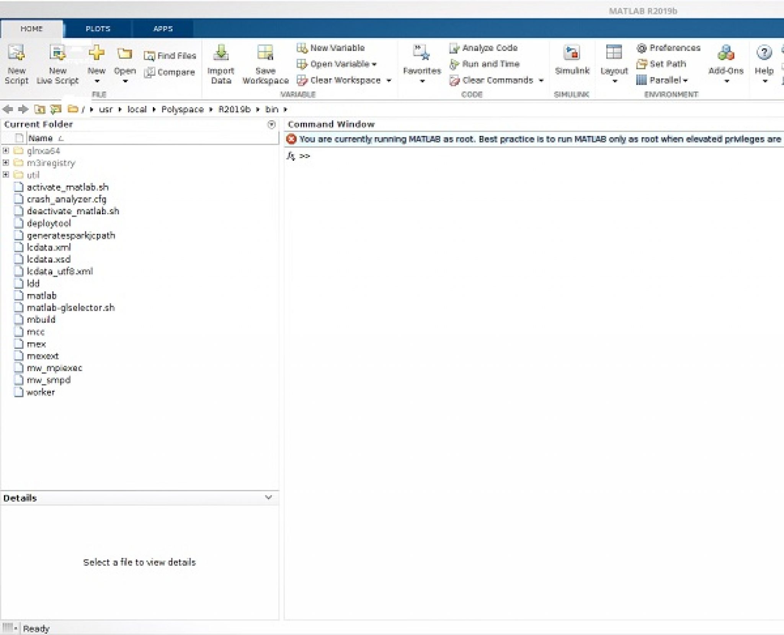Switch to the APPS tab
The image size is (784, 635).
[163, 28]
